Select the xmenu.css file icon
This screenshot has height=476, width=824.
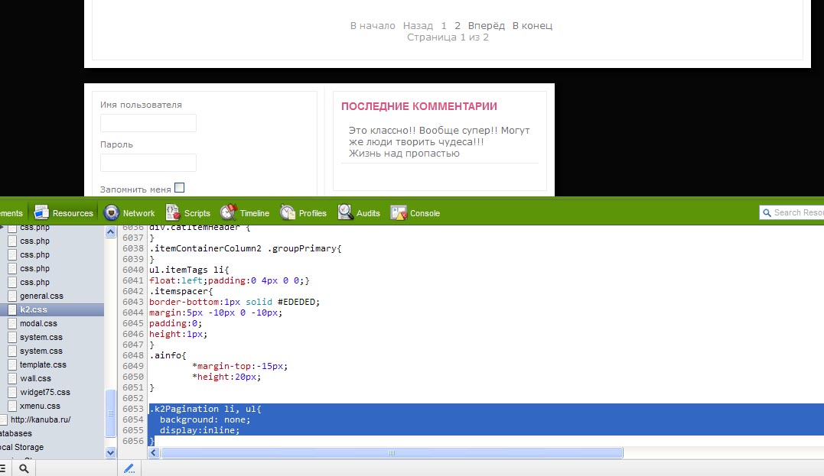pos(12,406)
